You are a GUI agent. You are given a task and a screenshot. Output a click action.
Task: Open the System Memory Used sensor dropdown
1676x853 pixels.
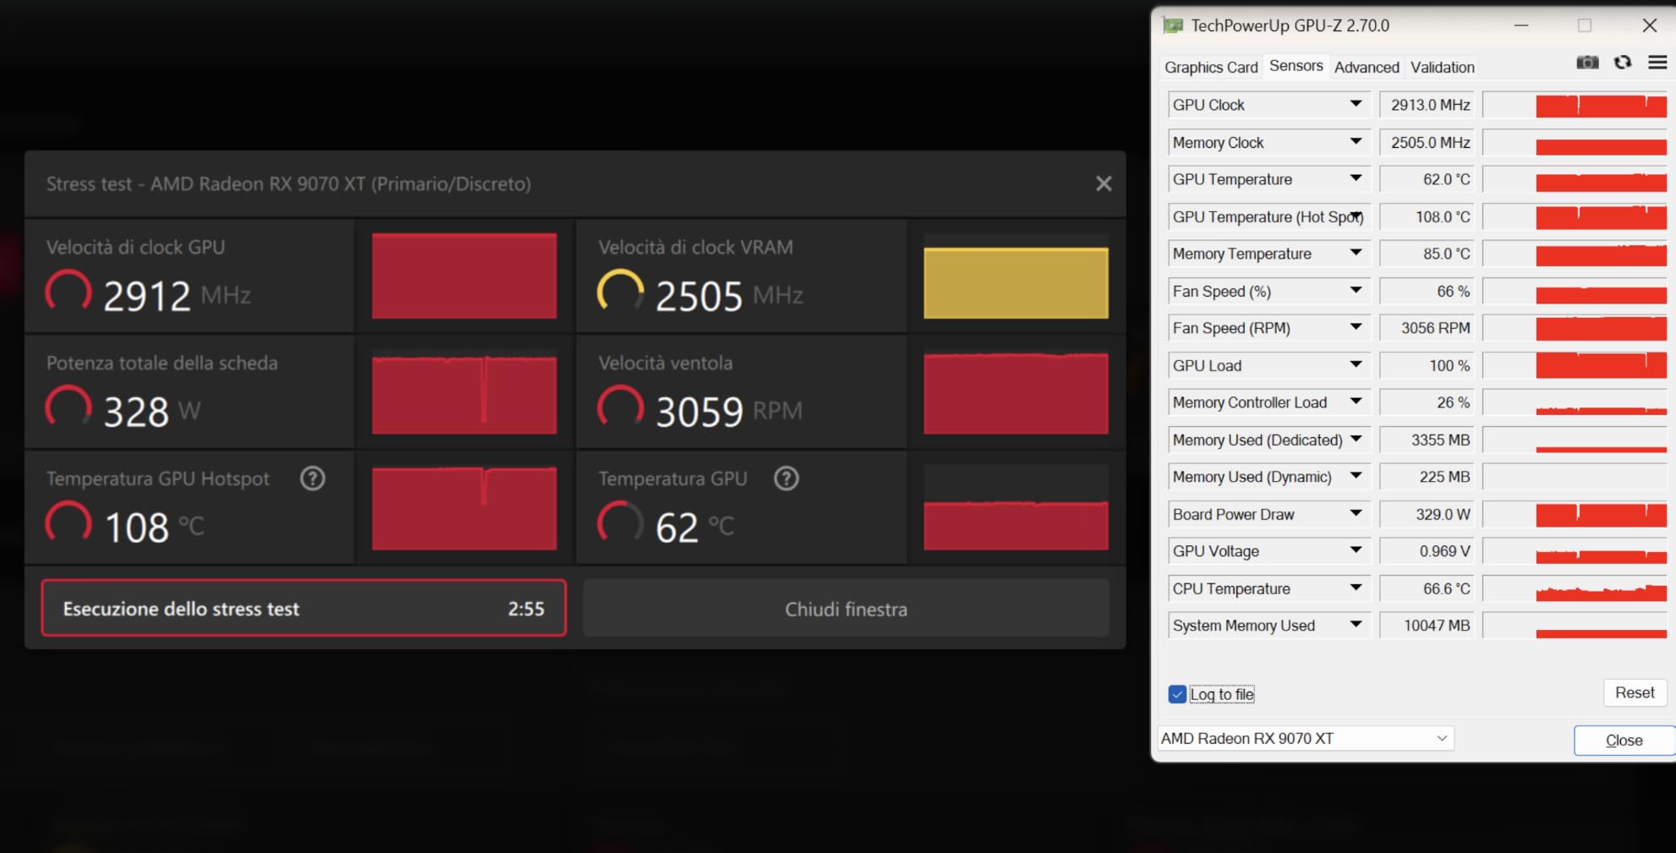pos(1356,625)
